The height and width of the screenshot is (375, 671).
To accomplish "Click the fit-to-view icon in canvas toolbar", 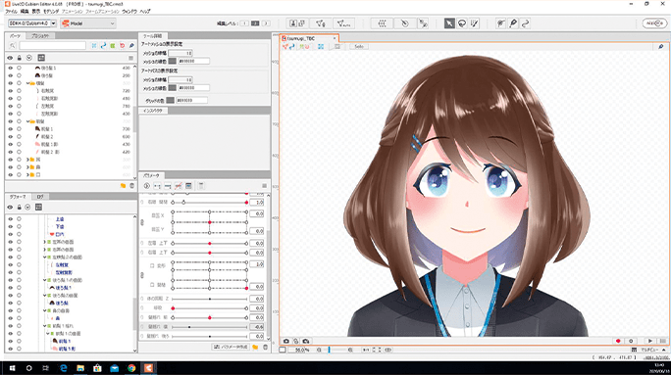I will click(x=321, y=47).
